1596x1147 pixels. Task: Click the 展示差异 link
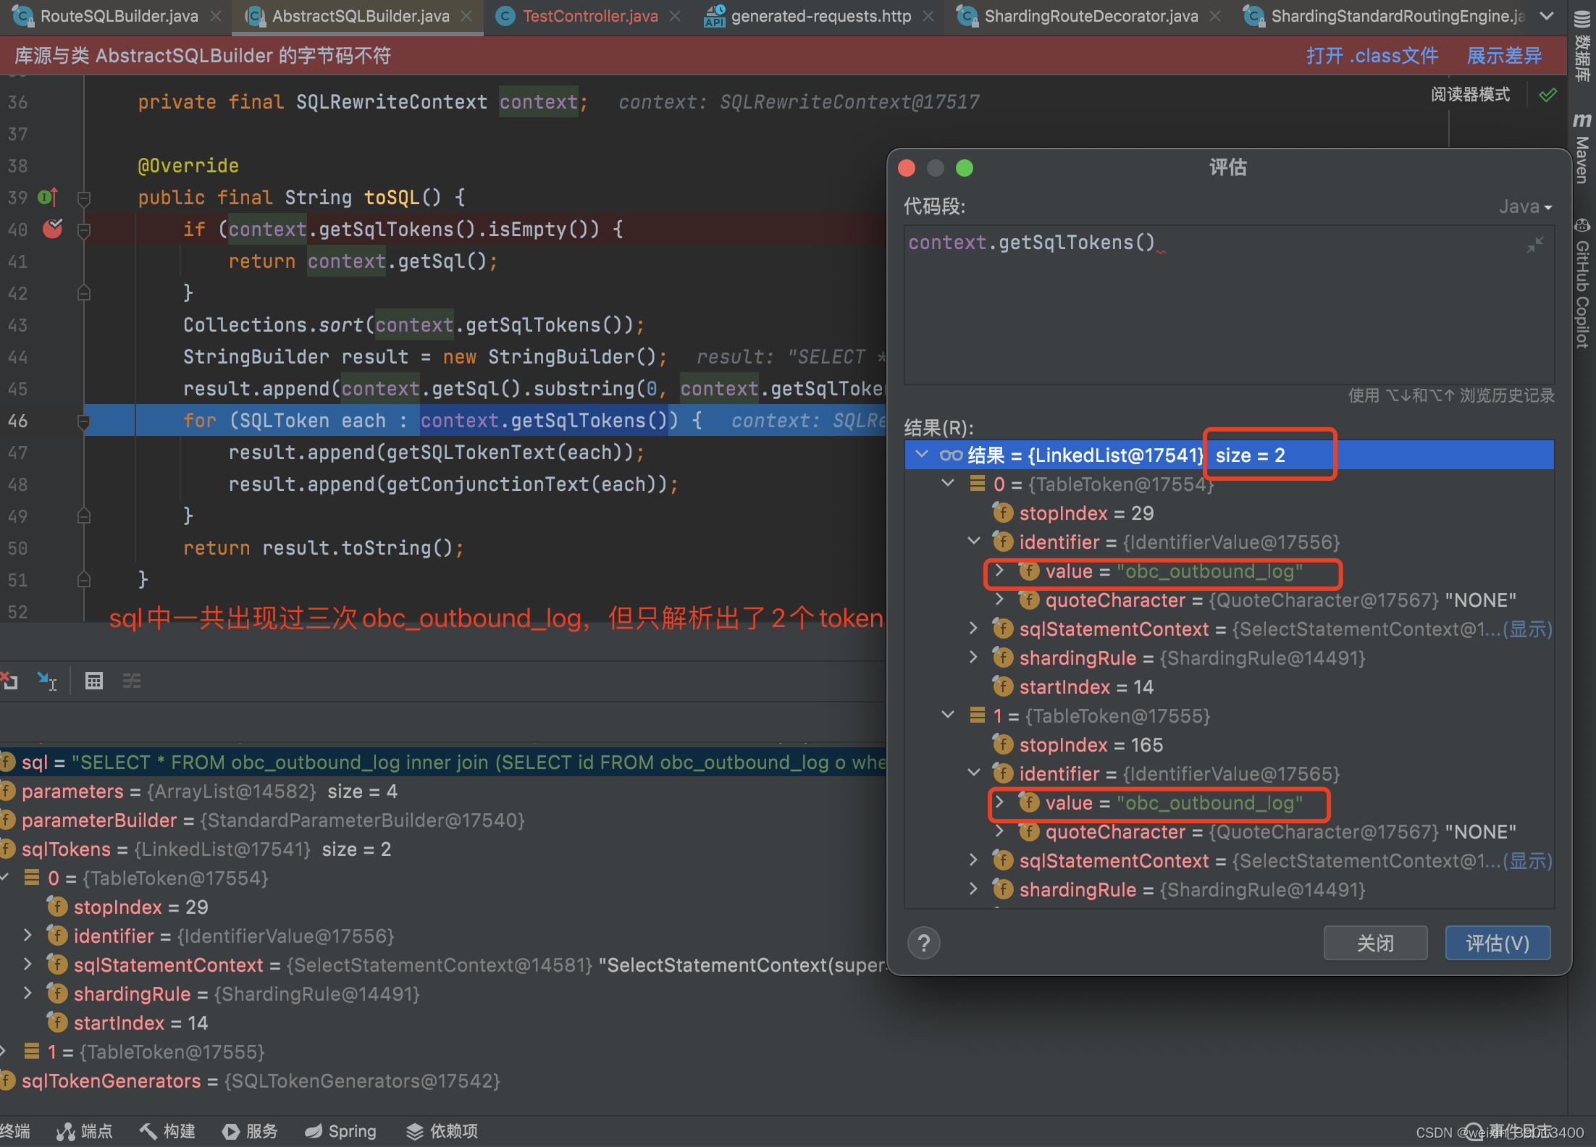tap(1504, 56)
